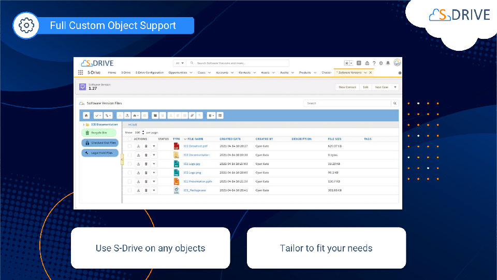The height and width of the screenshot is (280, 497).
Task: Open the row actions dropdown for ICE Datasheet.pdf
Action: click(x=154, y=146)
